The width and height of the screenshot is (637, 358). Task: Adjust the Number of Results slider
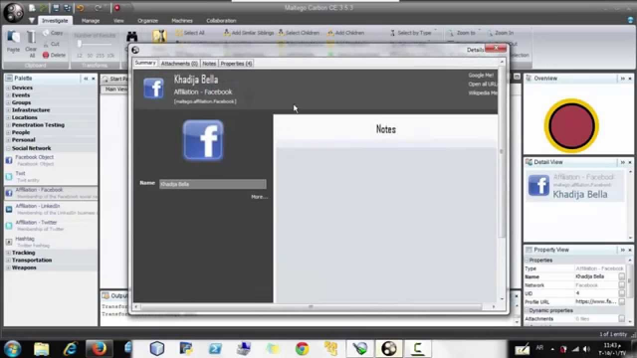80,44
